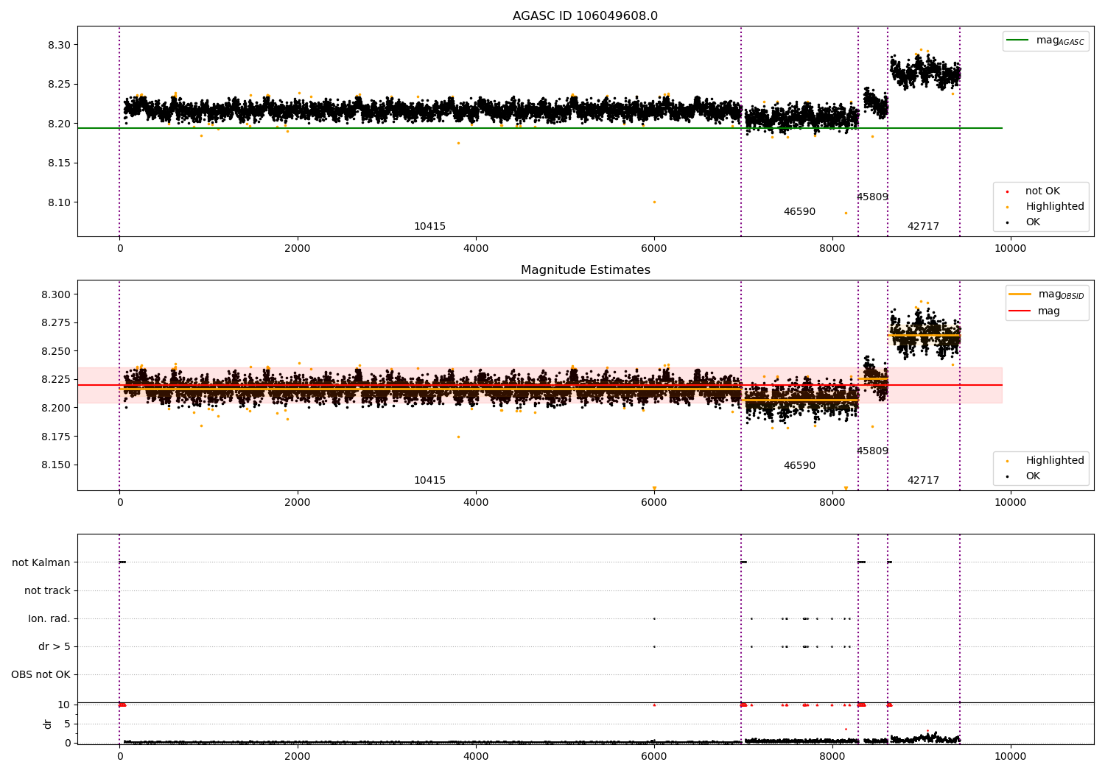Click the 8.150 y-axis tick label
1105x773 pixels.
(x=56, y=465)
